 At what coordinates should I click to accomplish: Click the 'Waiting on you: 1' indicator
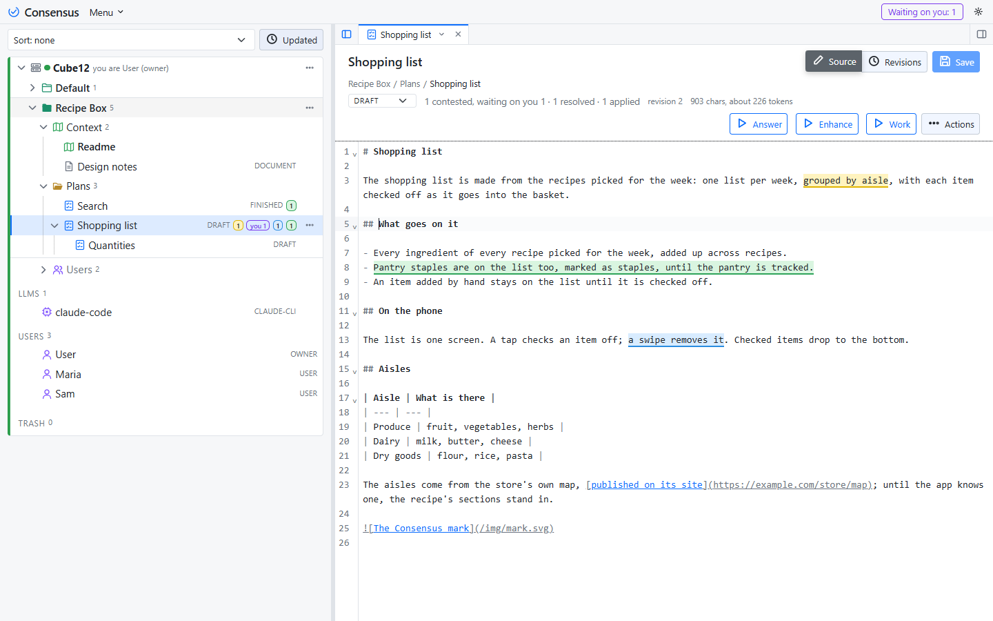pyautogui.click(x=922, y=12)
